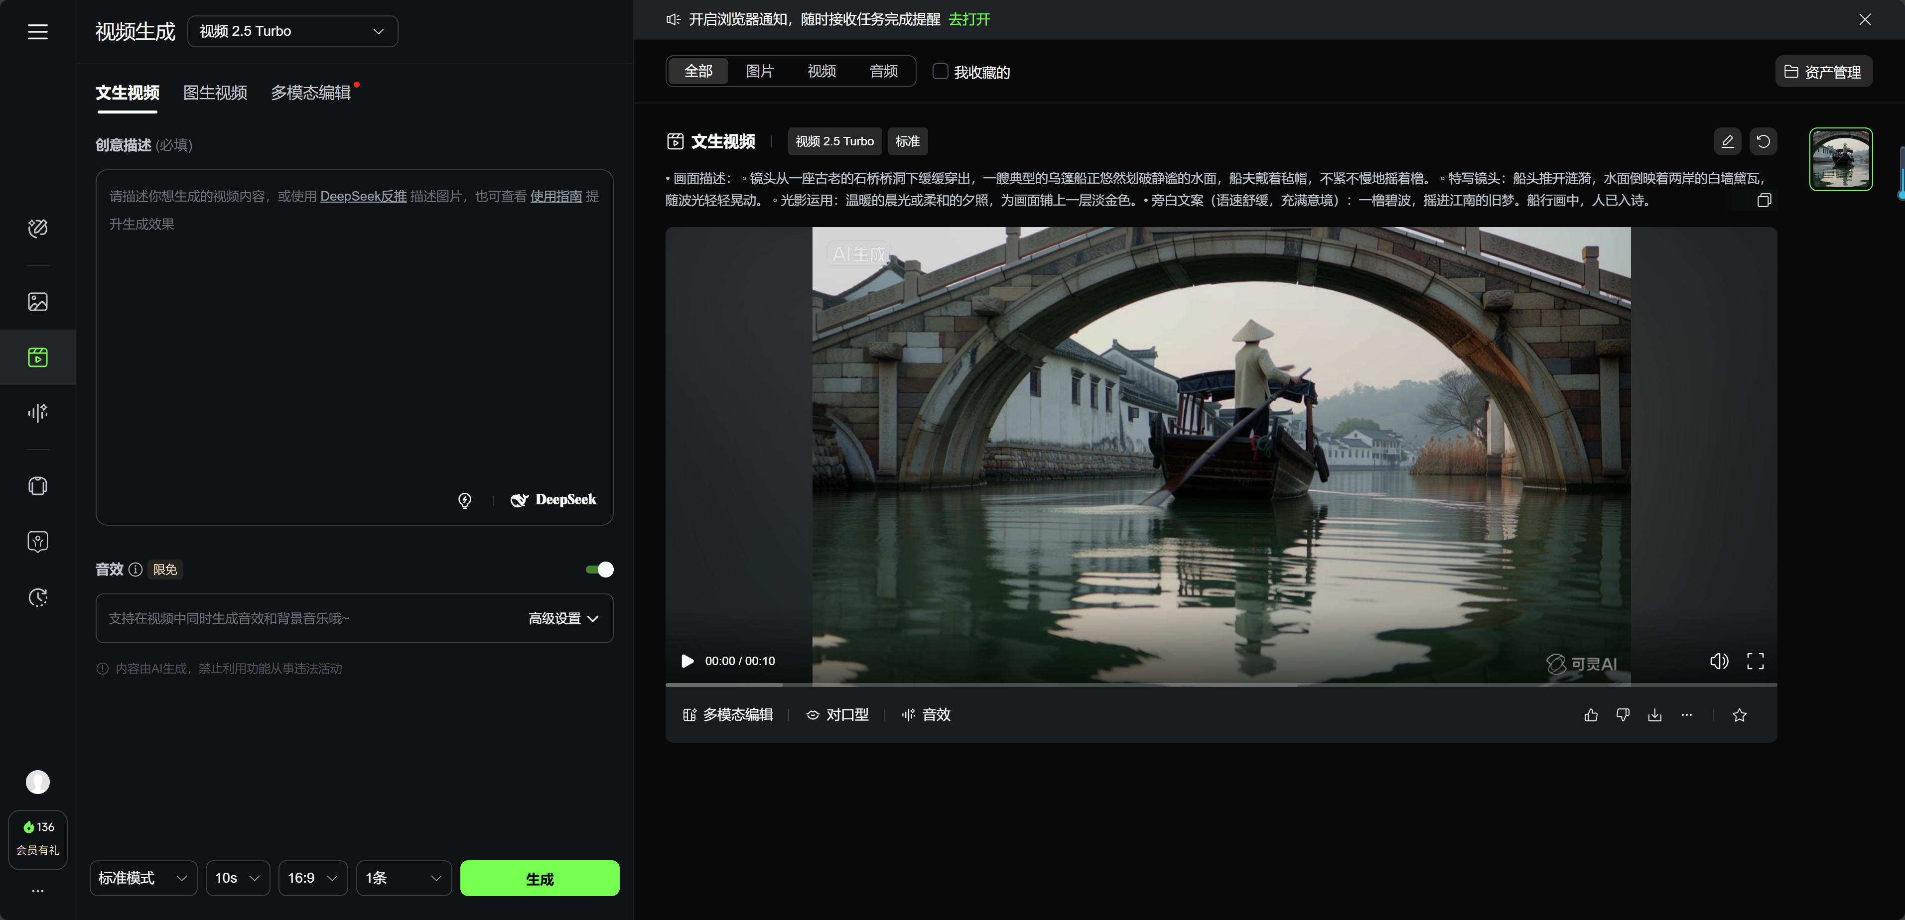Click the 去打开 notification link
Image resolution: width=1905 pixels, height=920 pixels.
click(x=969, y=19)
